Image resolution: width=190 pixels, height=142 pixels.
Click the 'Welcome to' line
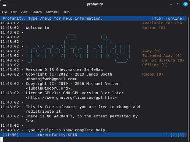click(x=38, y=28)
